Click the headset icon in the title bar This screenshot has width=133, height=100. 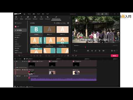tap(98, 14)
